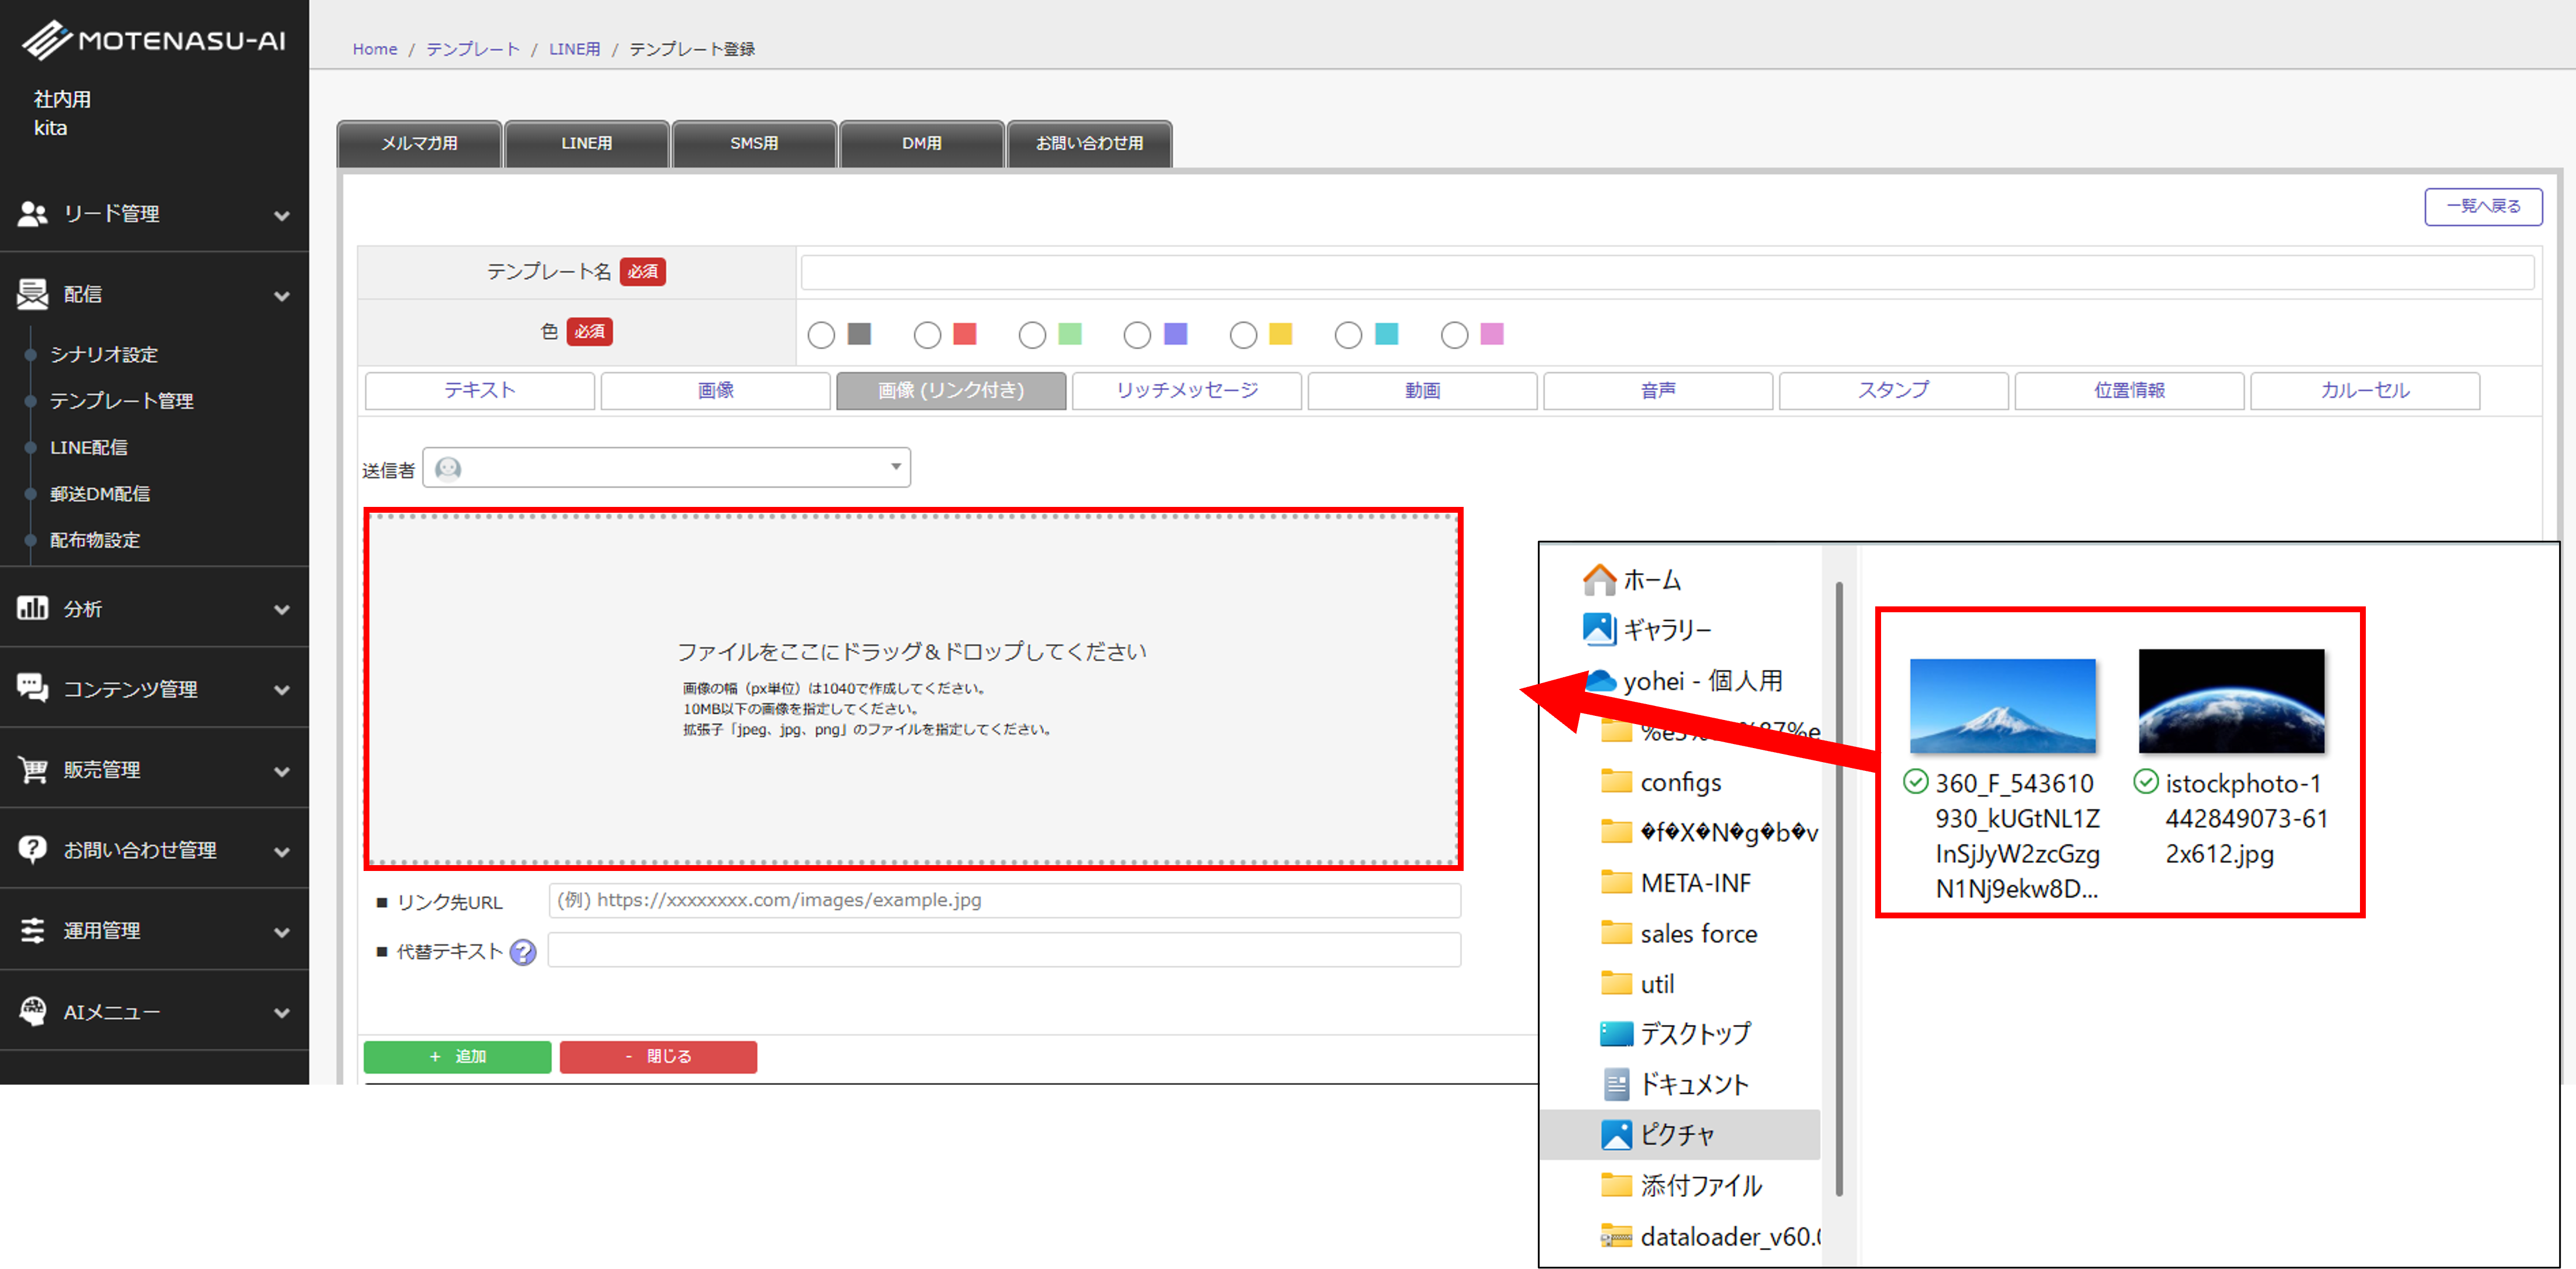The height and width of the screenshot is (1269, 2576).
Task: Click the help icon beside 代替テキスト
Action: [522, 952]
